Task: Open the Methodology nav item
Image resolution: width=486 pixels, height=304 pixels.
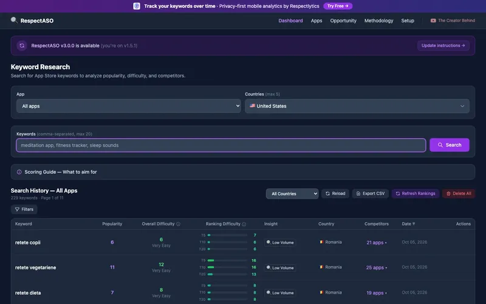Action: click(378, 21)
